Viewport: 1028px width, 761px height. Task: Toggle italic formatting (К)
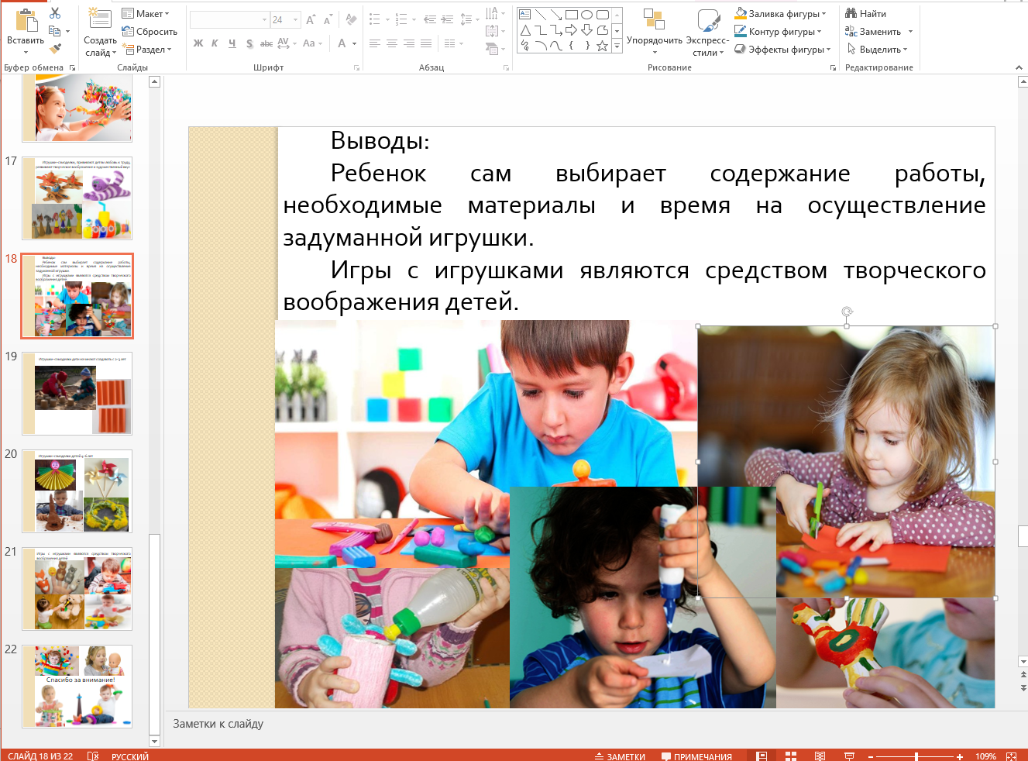(215, 43)
